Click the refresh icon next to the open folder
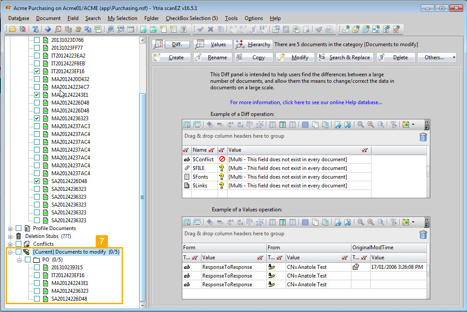 (x=23, y=29)
